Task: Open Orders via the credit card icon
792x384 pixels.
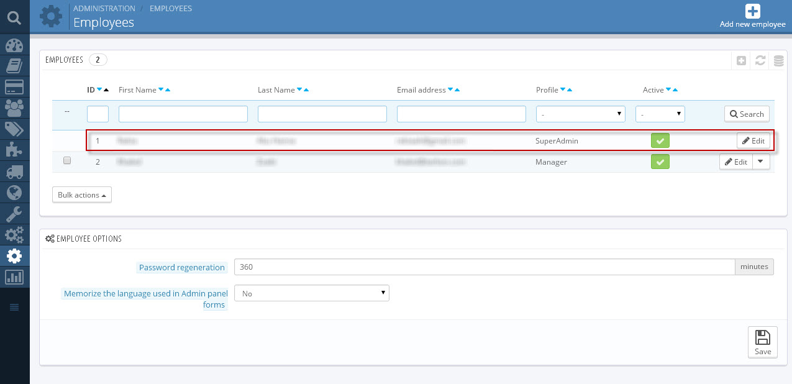Action: tap(14, 87)
